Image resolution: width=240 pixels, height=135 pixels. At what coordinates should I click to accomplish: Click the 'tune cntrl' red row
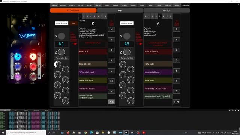click(x=93, y=52)
